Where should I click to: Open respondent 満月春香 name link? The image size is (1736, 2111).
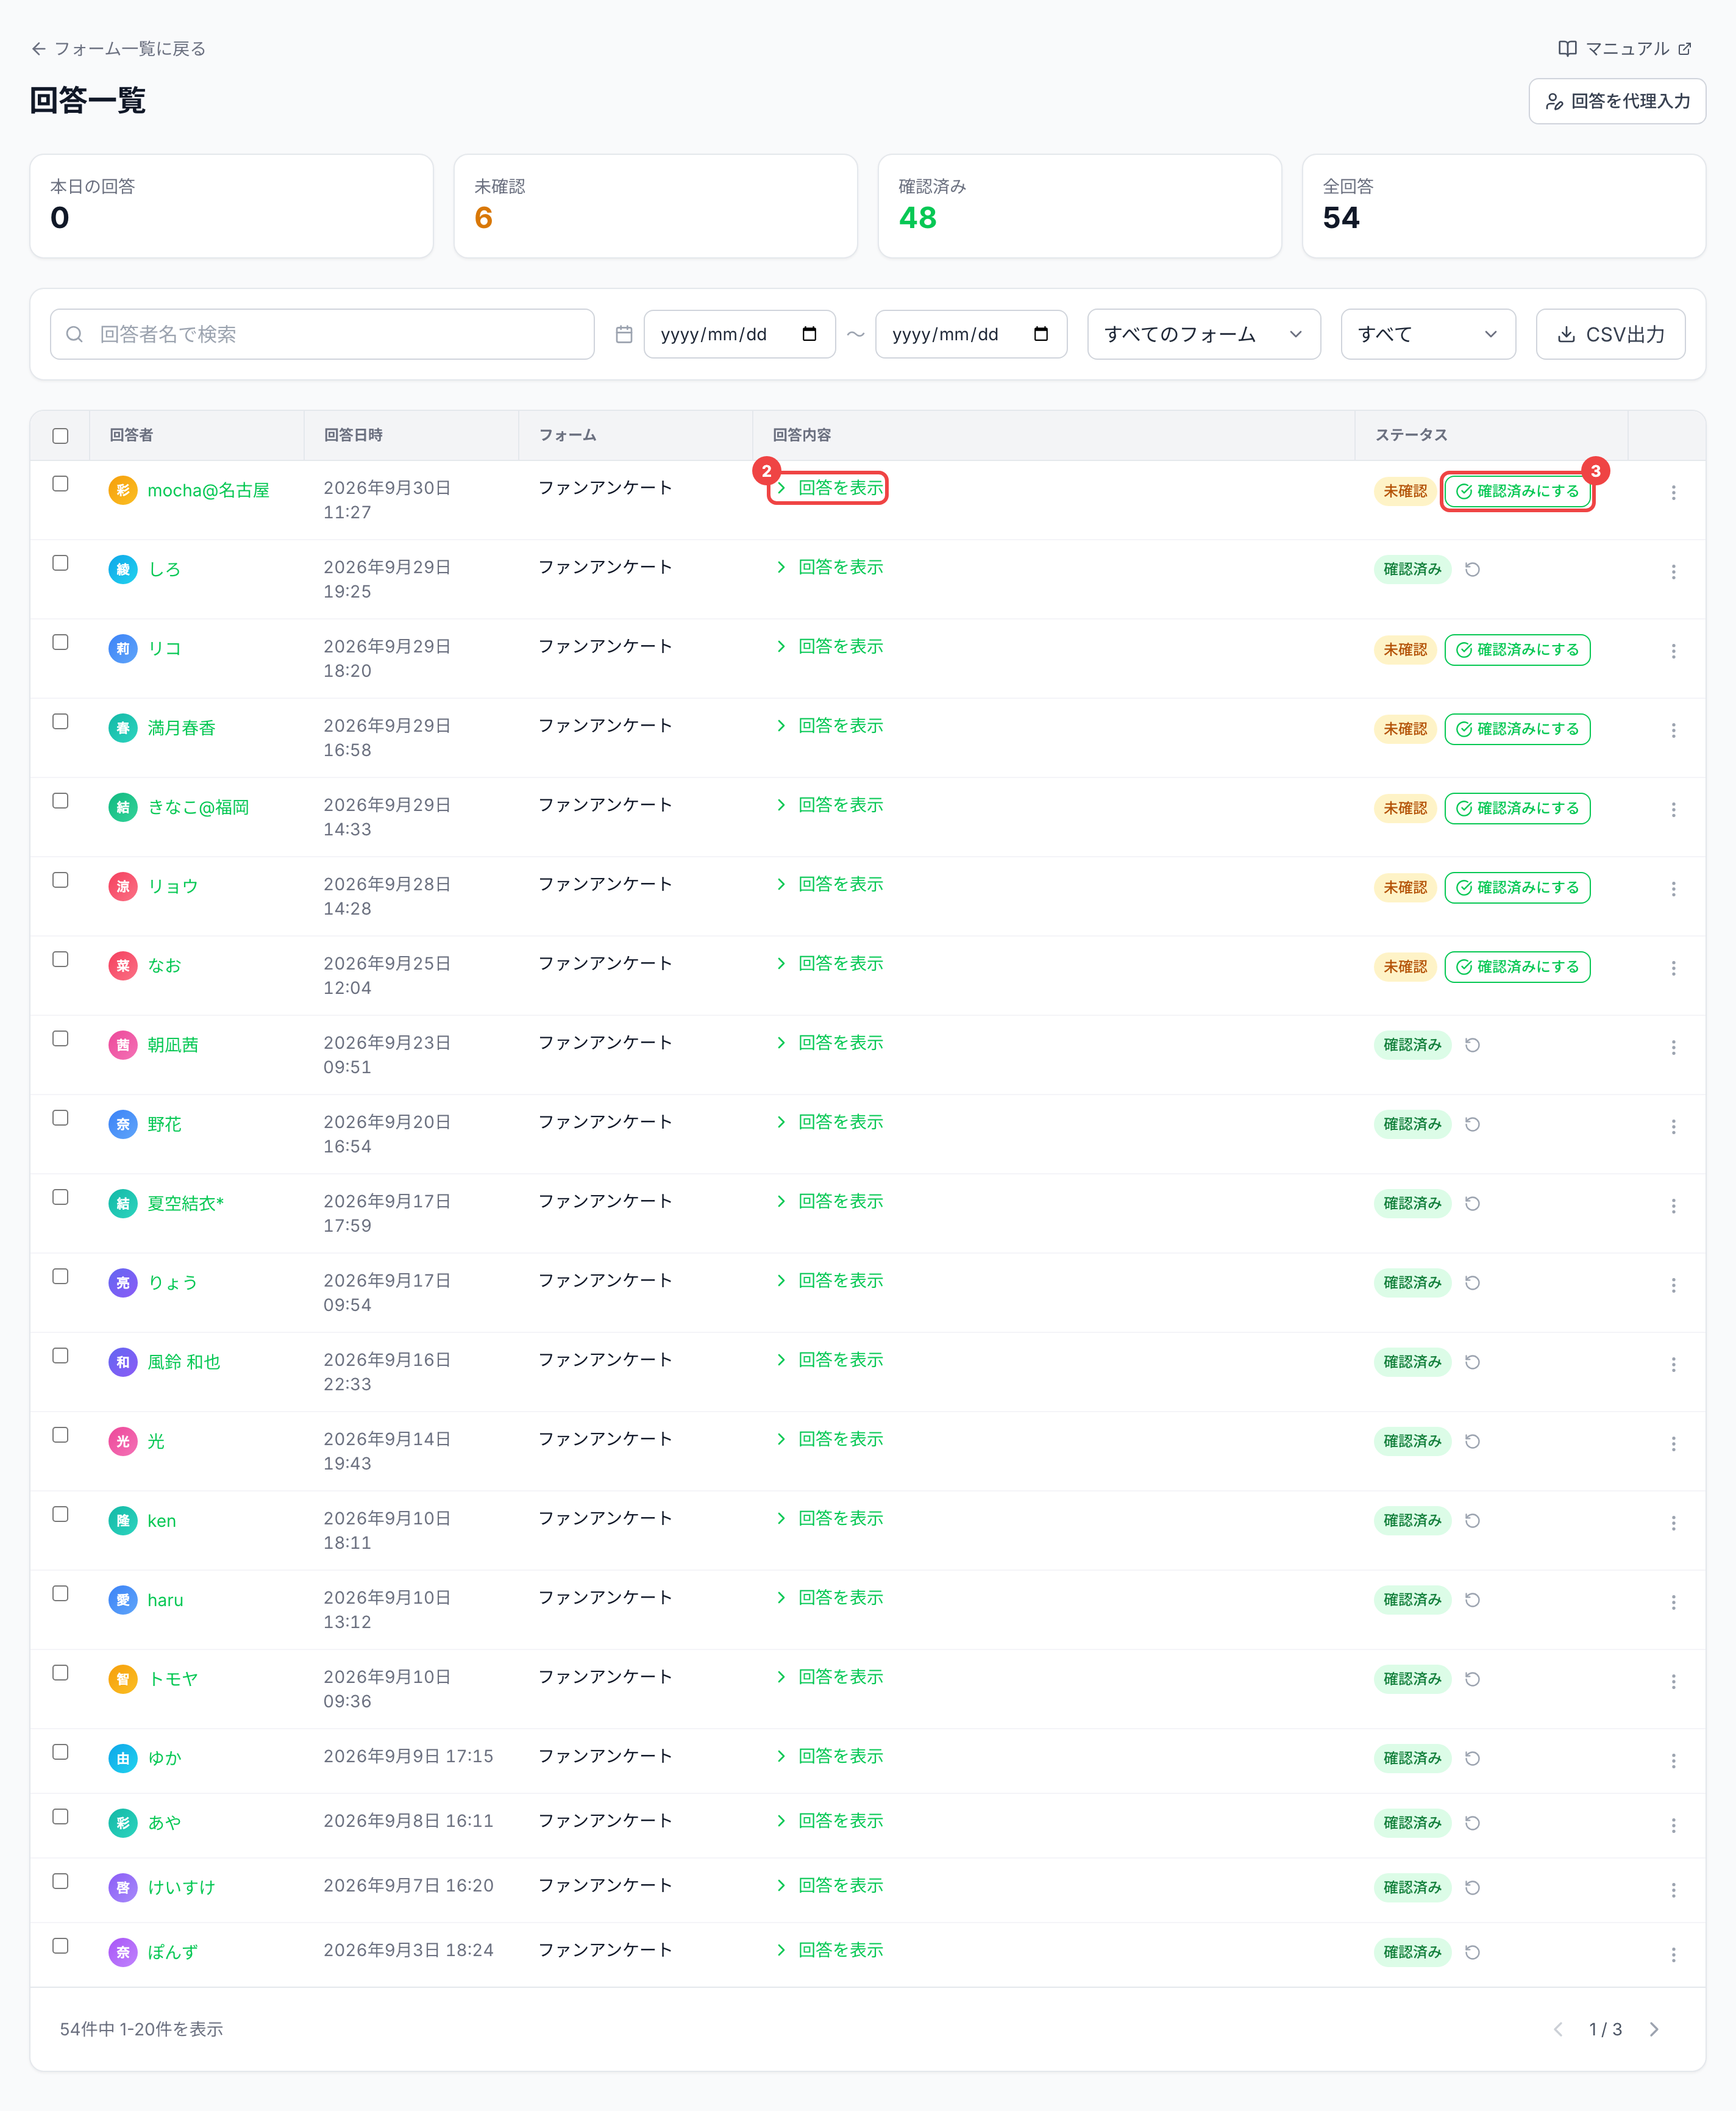(182, 728)
